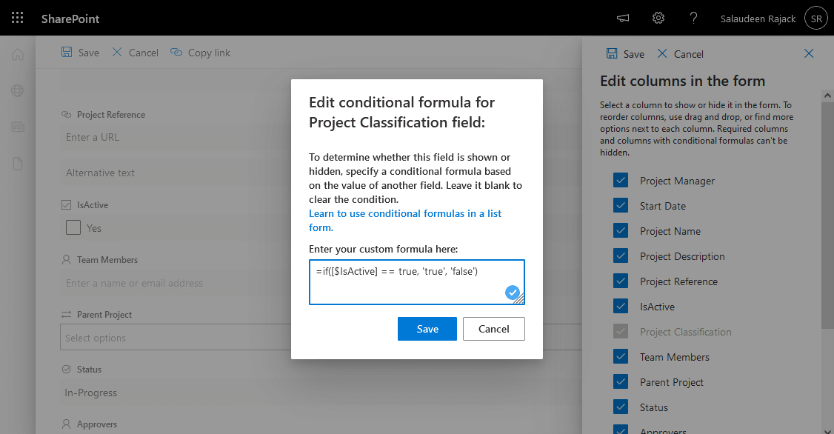This screenshot has width=834, height=434.
Task: Uncheck the Project Manager column checkbox
Action: click(x=621, y=180)
